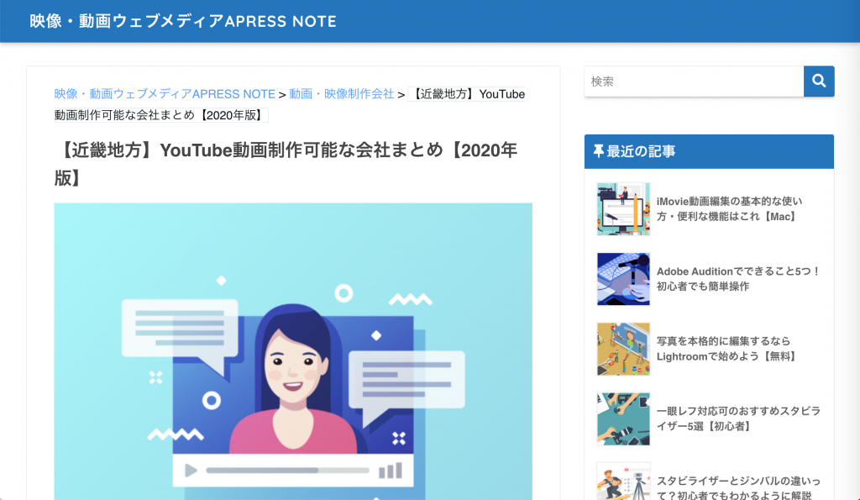The height and width of the screenshot is (500, 860).
Task: Click the progress bar in the illustrated video player
Action: (x=287, y=471)
